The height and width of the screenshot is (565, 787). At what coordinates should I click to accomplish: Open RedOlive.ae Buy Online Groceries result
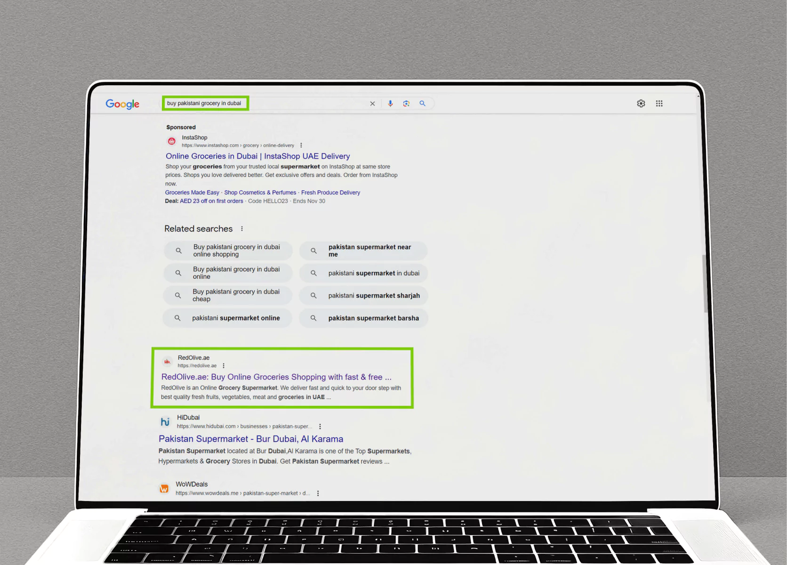(276, 377)
